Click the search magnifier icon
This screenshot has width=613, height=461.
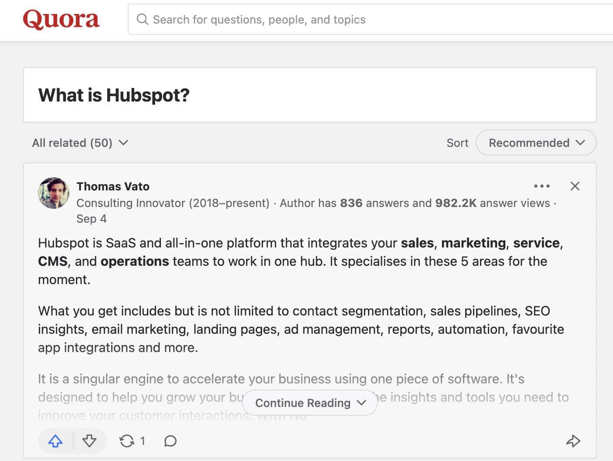(142, 19)
